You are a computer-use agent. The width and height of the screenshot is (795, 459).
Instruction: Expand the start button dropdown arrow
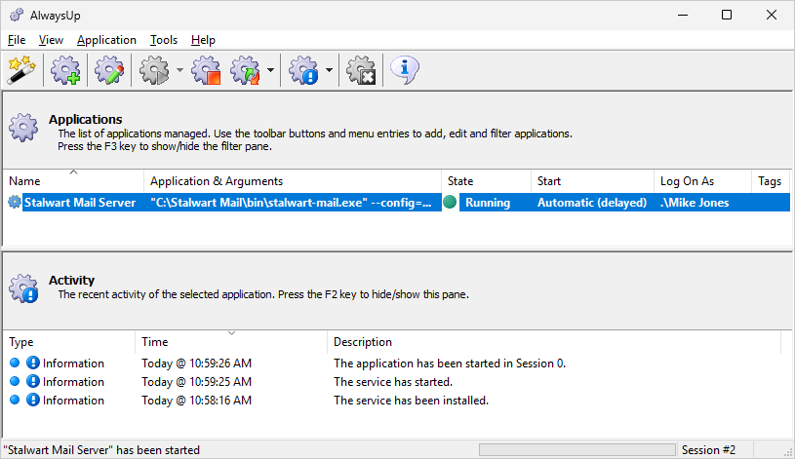[180, 70]
